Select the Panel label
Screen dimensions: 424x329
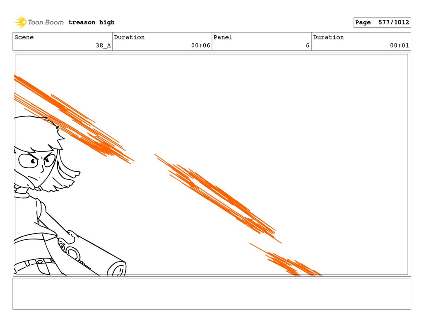coord(223,37)
